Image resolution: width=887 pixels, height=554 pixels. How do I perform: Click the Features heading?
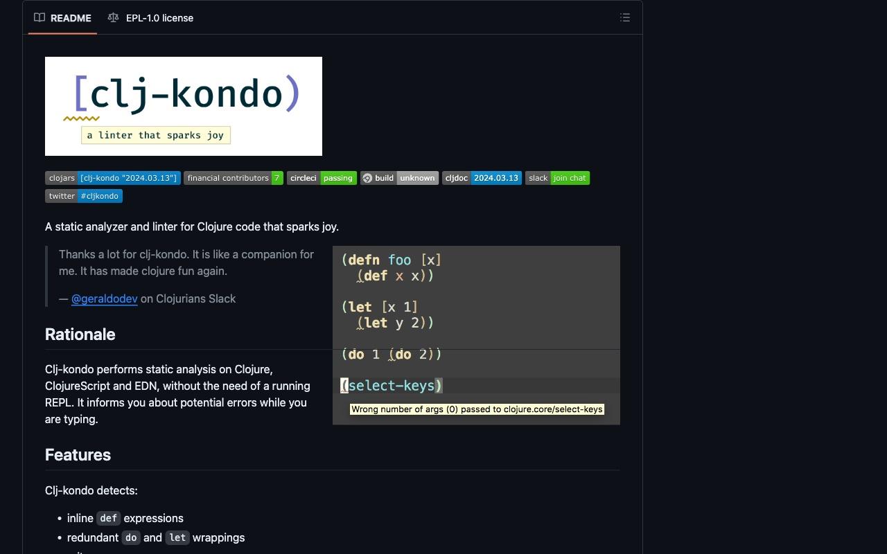tap(78, 455)
